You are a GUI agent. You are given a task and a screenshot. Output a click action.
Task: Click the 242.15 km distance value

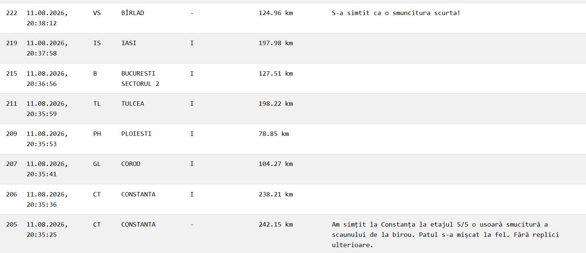pyautogui.click(x=276, y=224)
